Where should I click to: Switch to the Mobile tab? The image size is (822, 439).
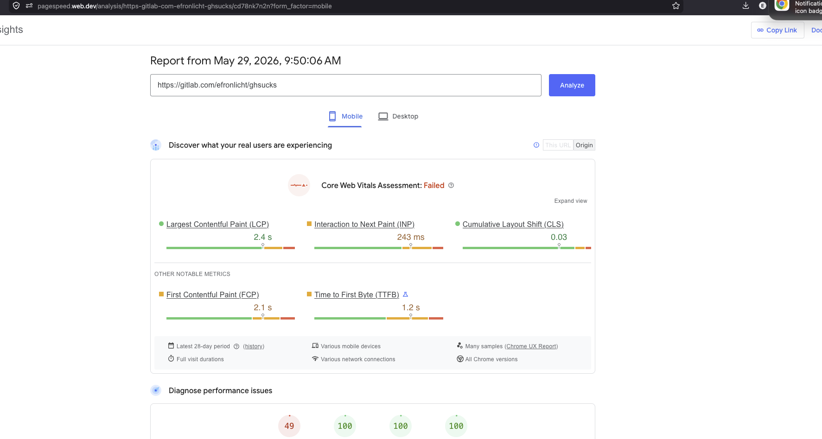coord(345,116)
